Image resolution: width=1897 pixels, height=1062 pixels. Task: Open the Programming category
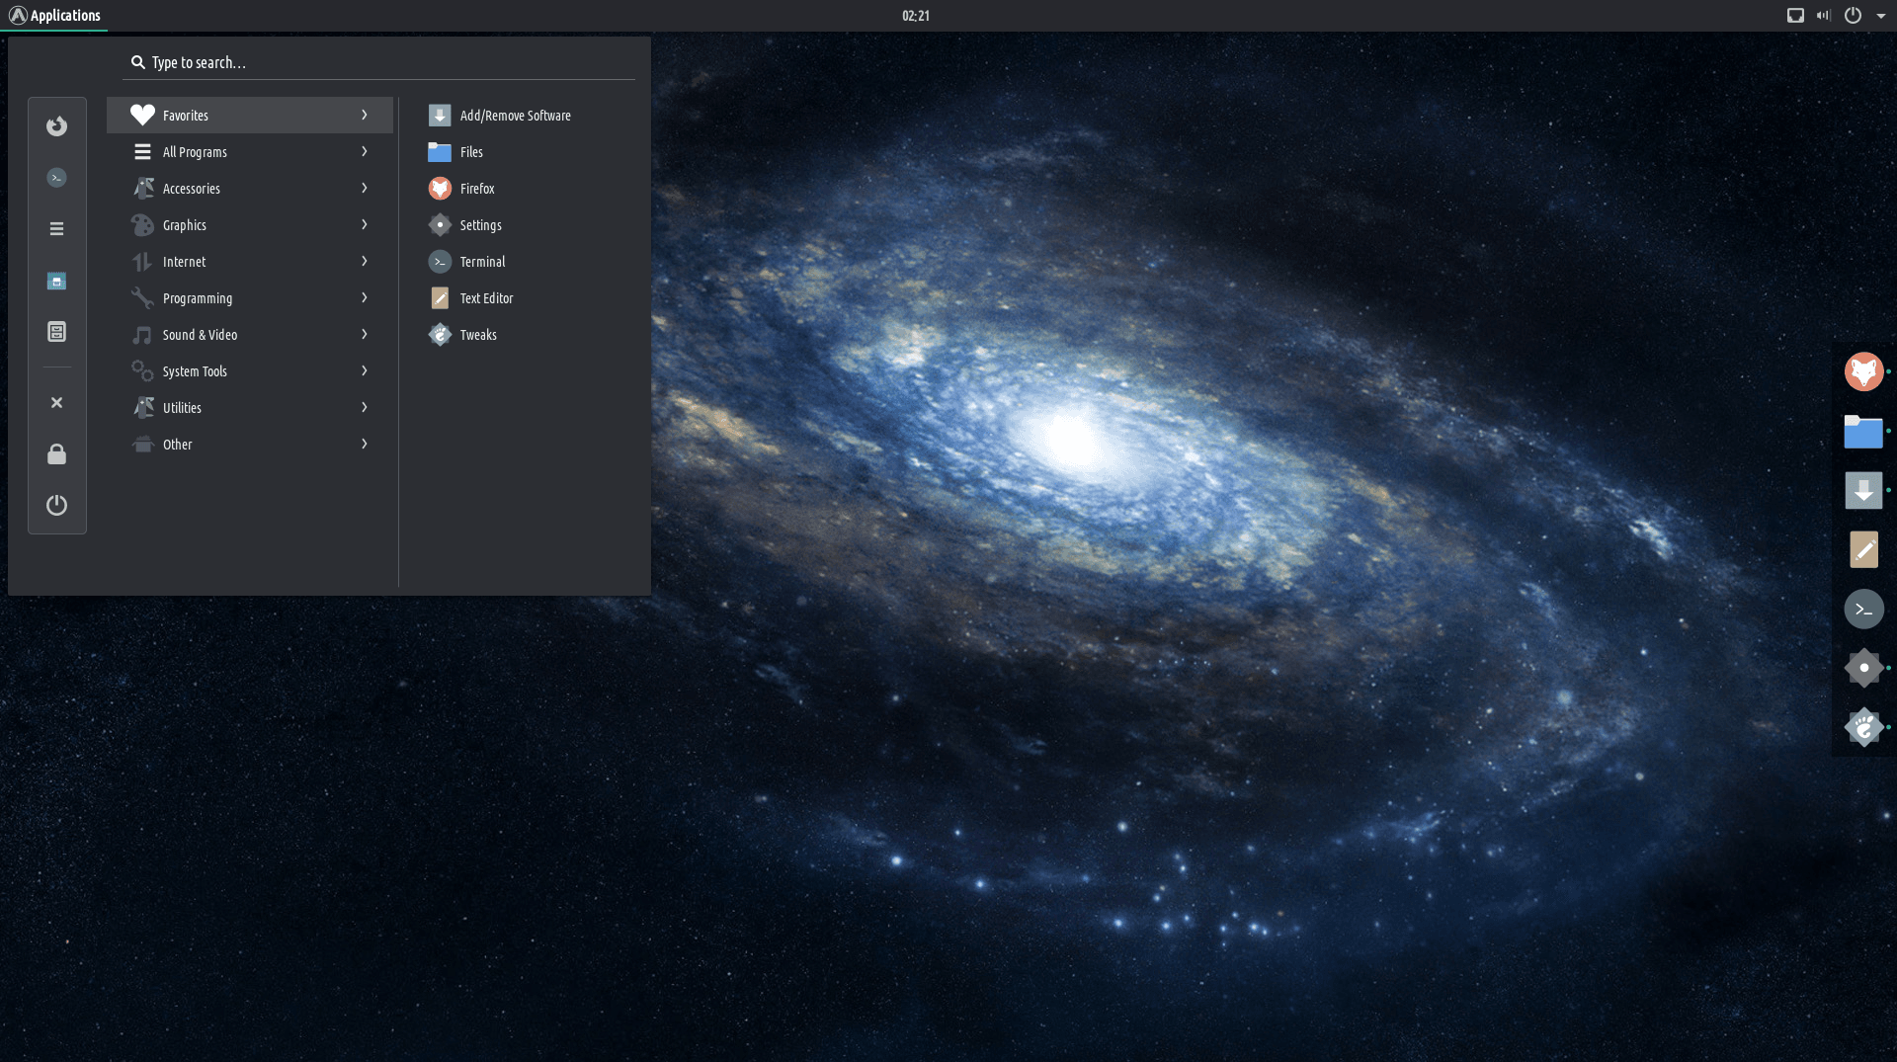tap(198, 298)
